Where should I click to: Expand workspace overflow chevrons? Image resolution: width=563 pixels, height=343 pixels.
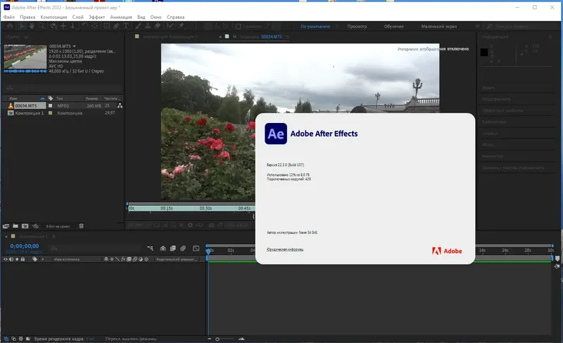click(x=478, y=26)
